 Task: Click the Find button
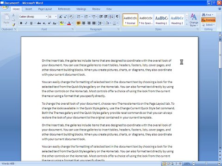(x=208, y=15)
